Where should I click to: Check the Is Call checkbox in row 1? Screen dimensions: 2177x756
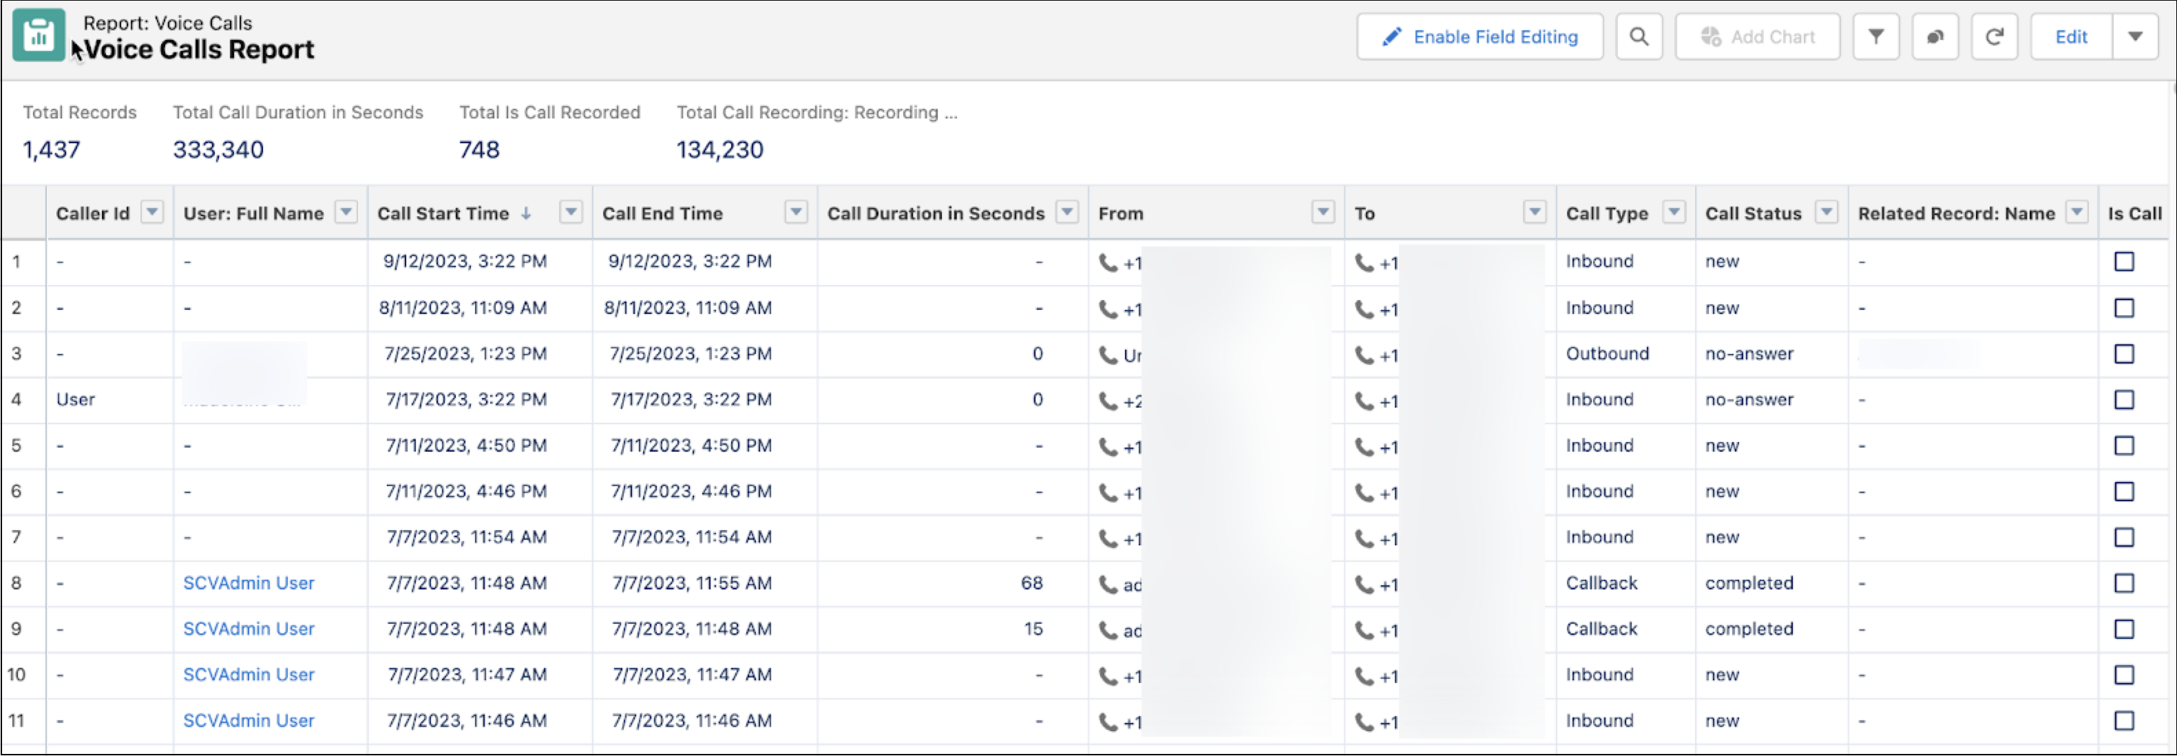click(x=2124, y=262)
